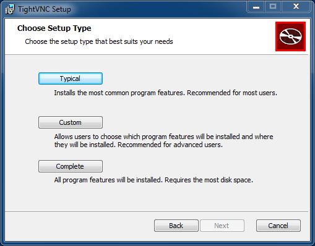Click the disabled maximize window icon
Viewport: 315px width, 246px height.
coord(273,7)
